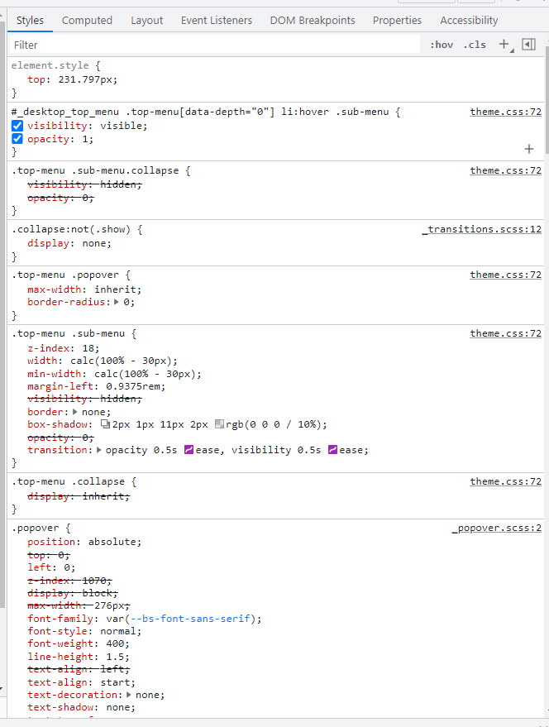
Task: Open the box-shadow editor icon
Action: tap(105, 424)
